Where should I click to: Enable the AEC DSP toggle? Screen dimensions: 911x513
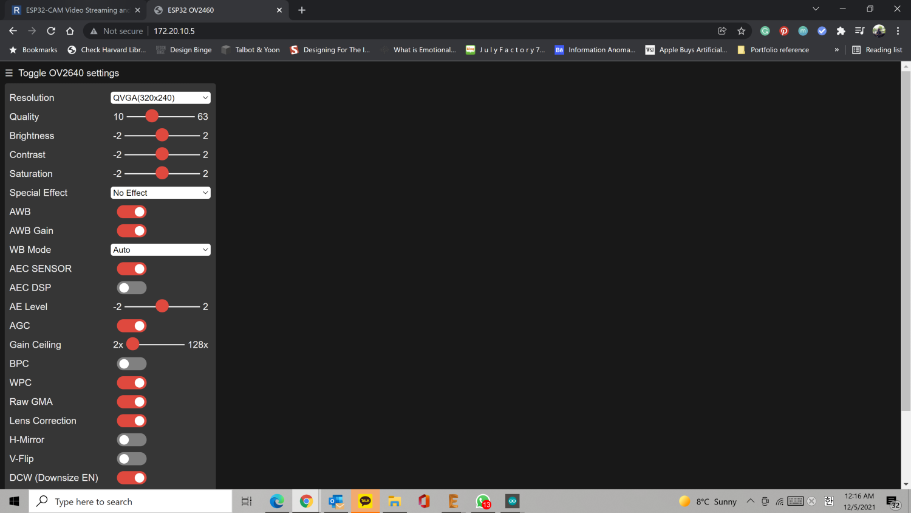132,287
